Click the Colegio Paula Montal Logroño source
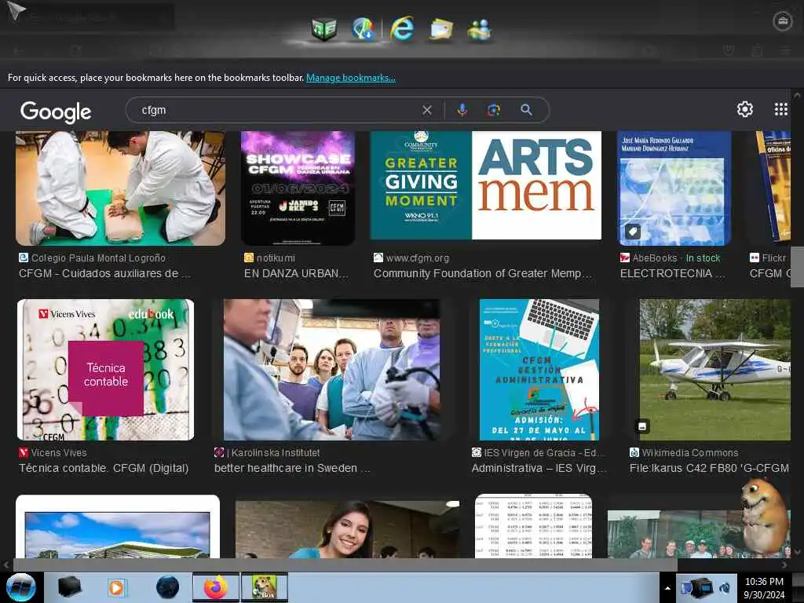Screen dimensions: 804x603 pyautogui.click(x=93, y=258)
